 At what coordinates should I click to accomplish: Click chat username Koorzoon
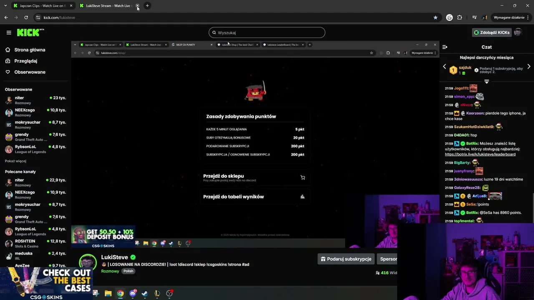pos(475,113)
